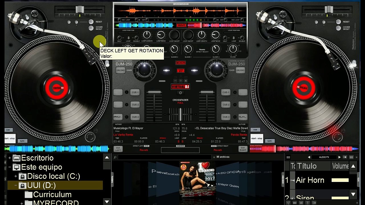Click the Air Horn sample icon
Viewport: 365px width, 205px height.
(292, 180)
